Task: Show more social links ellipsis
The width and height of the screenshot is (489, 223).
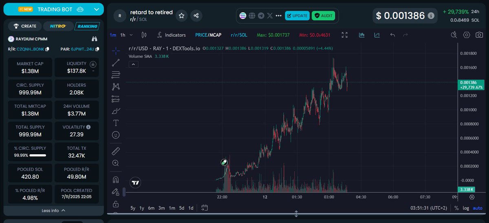Action: [279, 16]
